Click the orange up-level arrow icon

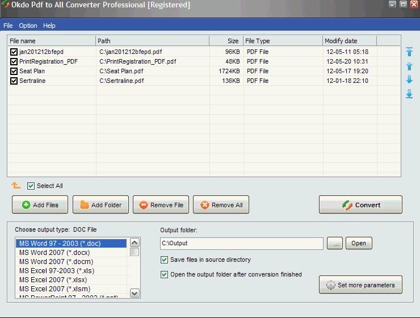point(16,185)
